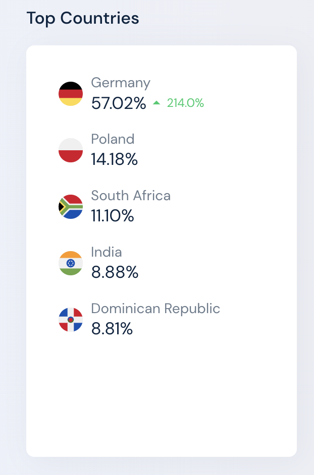This screenshot has height=475, width=314.
Task: Click the Poland flag icon
Action: (71, 150)
